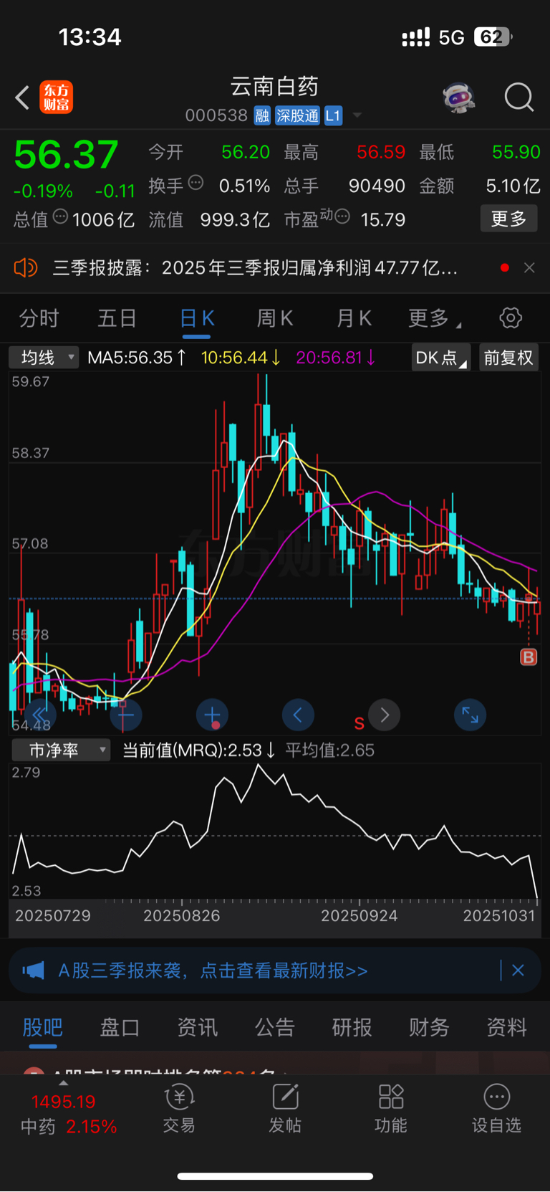Switch to 月K chart tab
The height and width of the screenshot is (1192, 550).
tap(354, 318)
